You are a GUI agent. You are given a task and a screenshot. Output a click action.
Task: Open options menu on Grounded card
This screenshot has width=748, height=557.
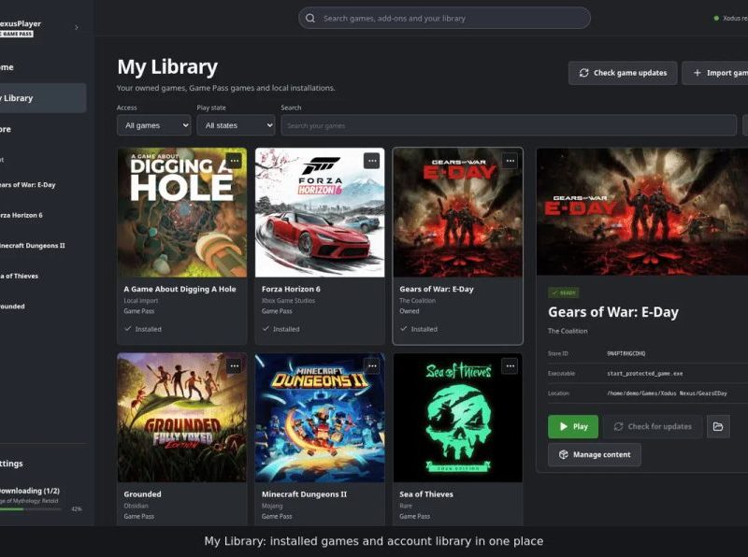point(235,366)
